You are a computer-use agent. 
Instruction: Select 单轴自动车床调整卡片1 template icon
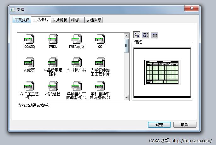(x=77, y=86)
